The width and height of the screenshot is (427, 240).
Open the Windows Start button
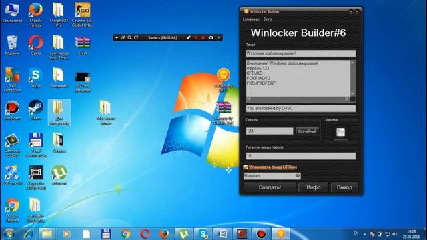point(9,234)
